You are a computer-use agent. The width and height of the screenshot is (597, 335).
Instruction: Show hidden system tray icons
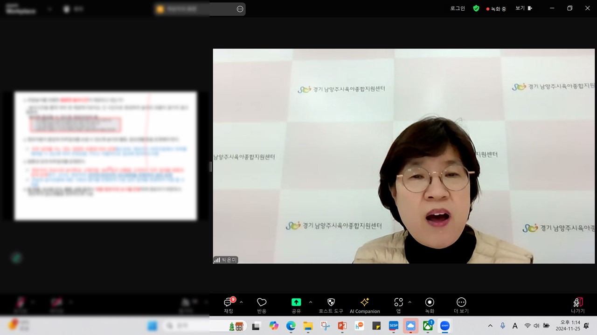490,326
